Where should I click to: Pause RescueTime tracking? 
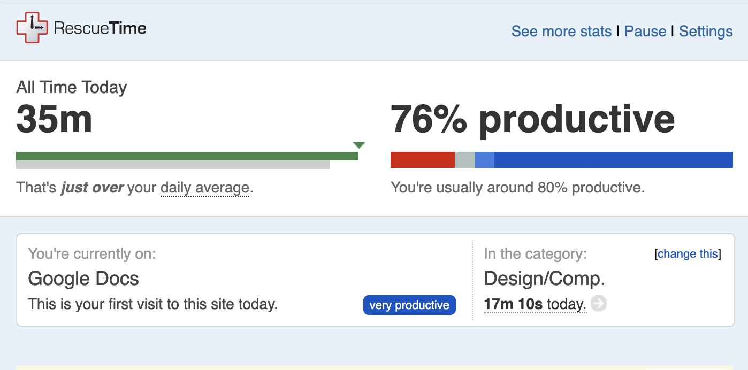point(645,31)
